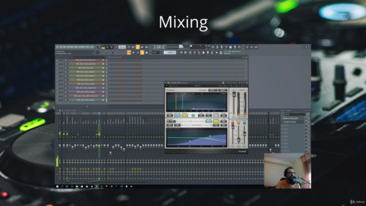Image resolution: width=366 pixels, height=206 pixels.
Task: Expand the TrueVerb Stereo slot arrow
Action: (x=282, y=122)
